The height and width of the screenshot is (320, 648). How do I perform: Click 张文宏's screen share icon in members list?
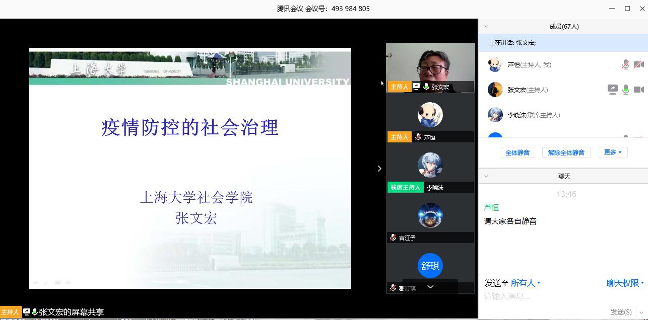612,90
